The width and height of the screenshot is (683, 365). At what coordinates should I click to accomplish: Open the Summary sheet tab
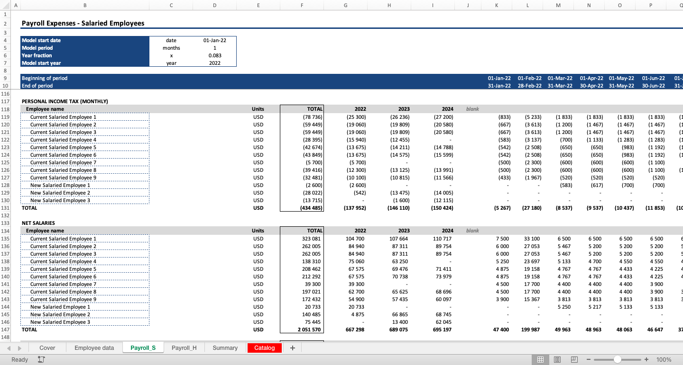[225, 348]
